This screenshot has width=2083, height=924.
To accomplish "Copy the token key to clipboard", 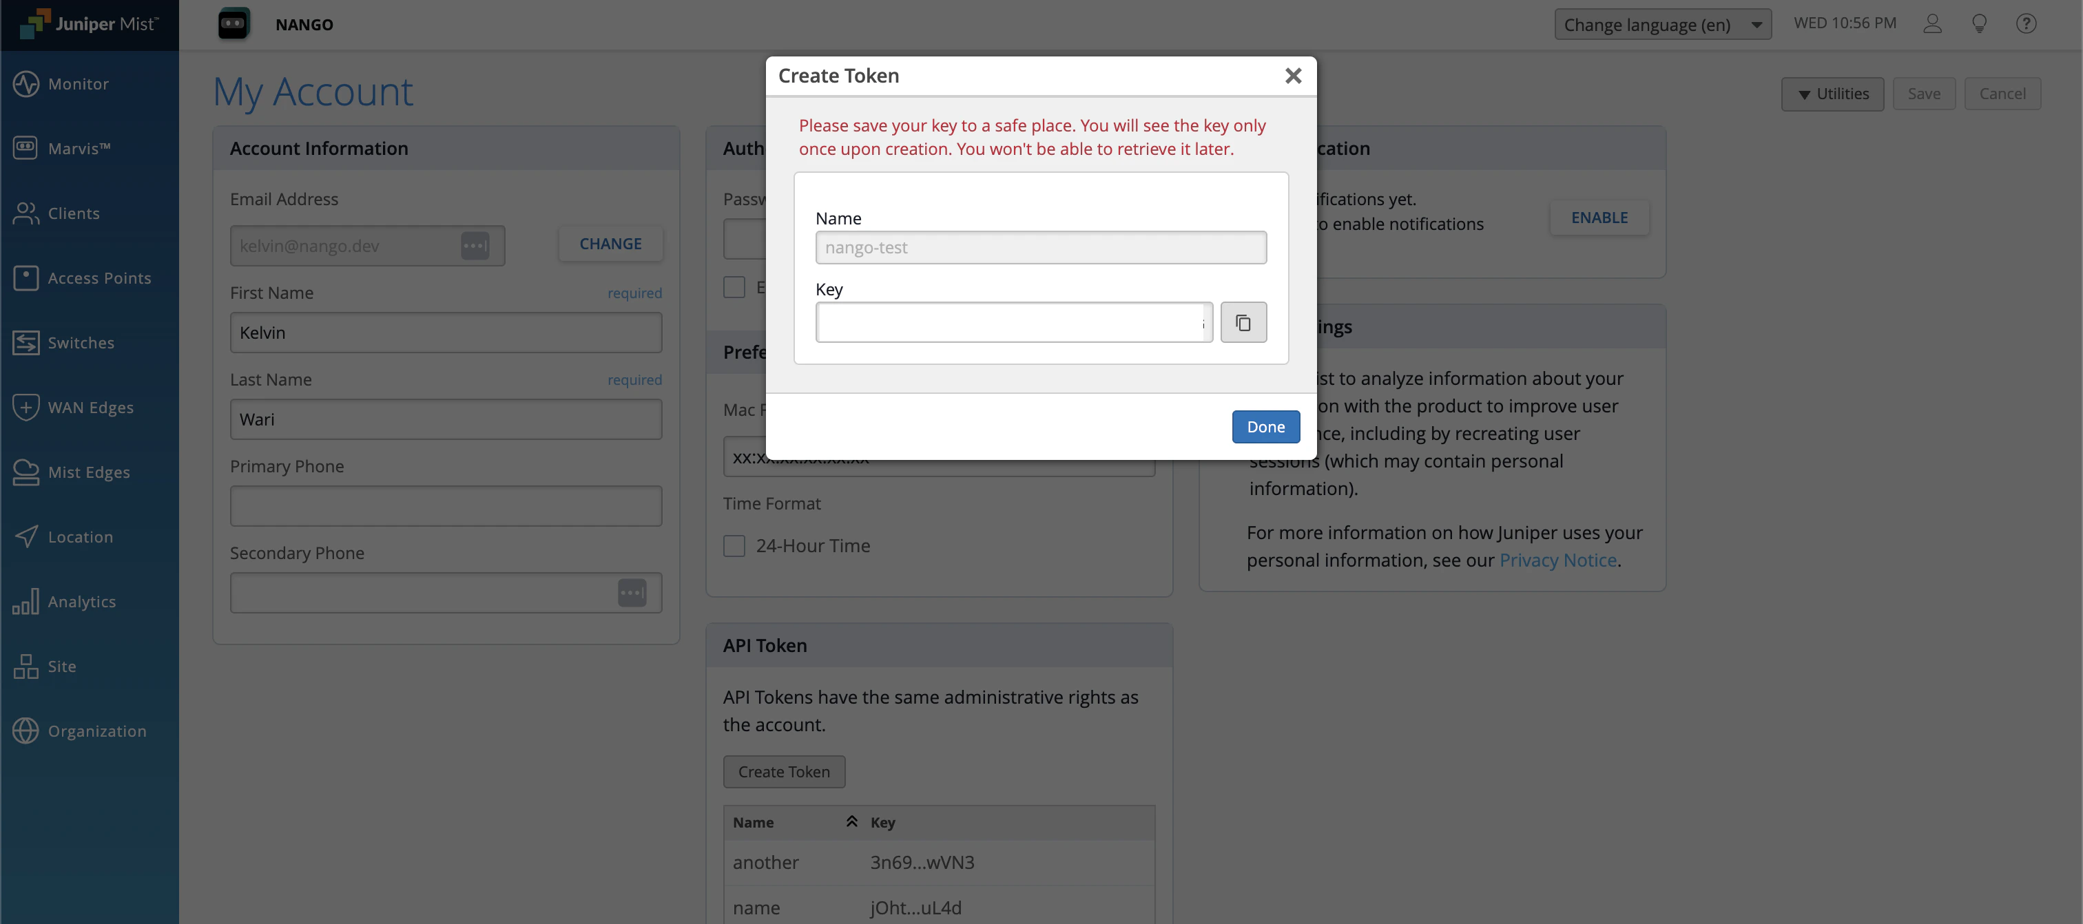I will [1243, 322].
